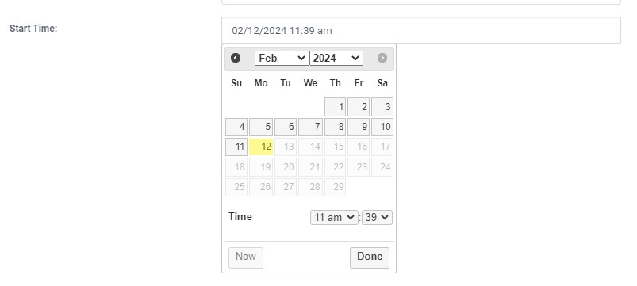Pick February 1 on calendar
This screenshot has width=637, height=286.
pos(335,107)
